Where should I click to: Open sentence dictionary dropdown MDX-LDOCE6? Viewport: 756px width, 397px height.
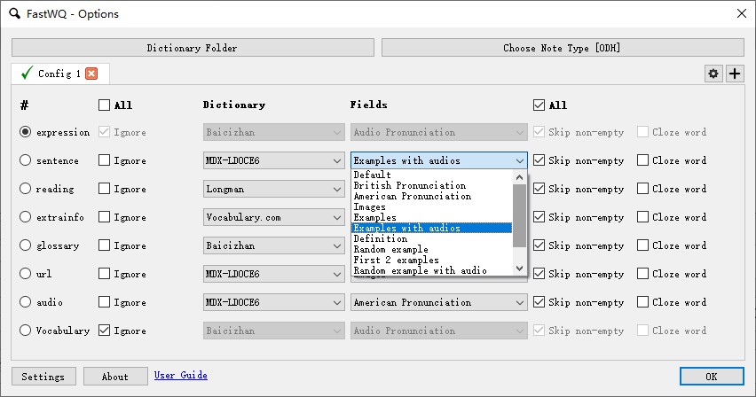click(x=274, y=160)
